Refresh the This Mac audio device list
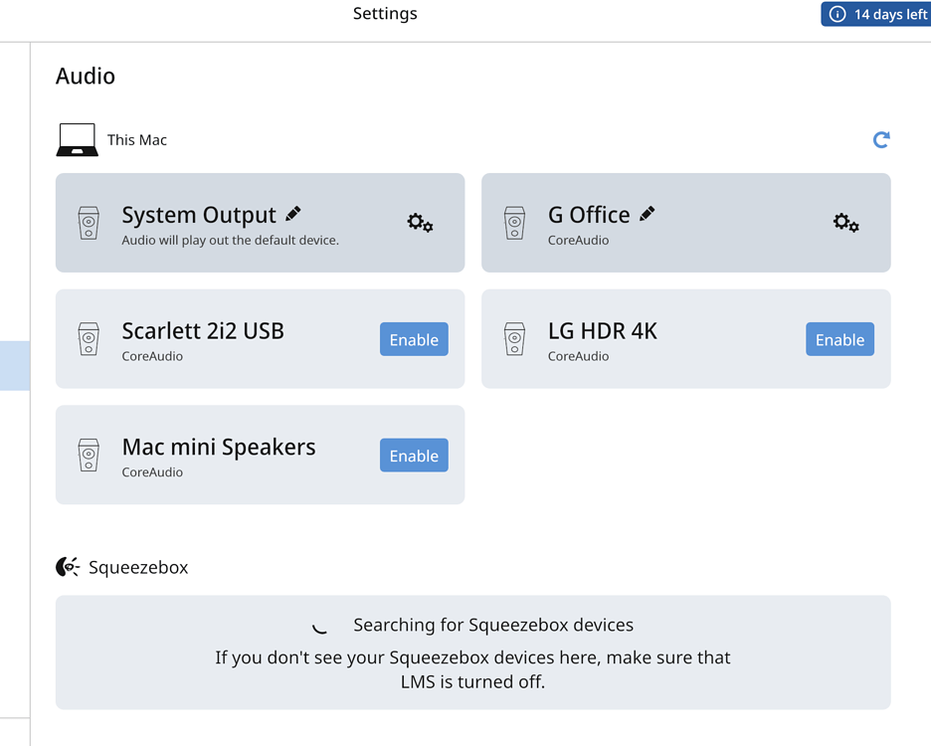The height and width of the screenshot is (746, 931). tap(881, 139)
